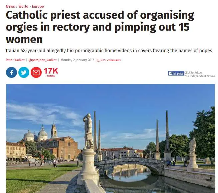Go to World breadcrumb section
The width and height of the screenshot is (218, 193).
(x=23, y=6)
